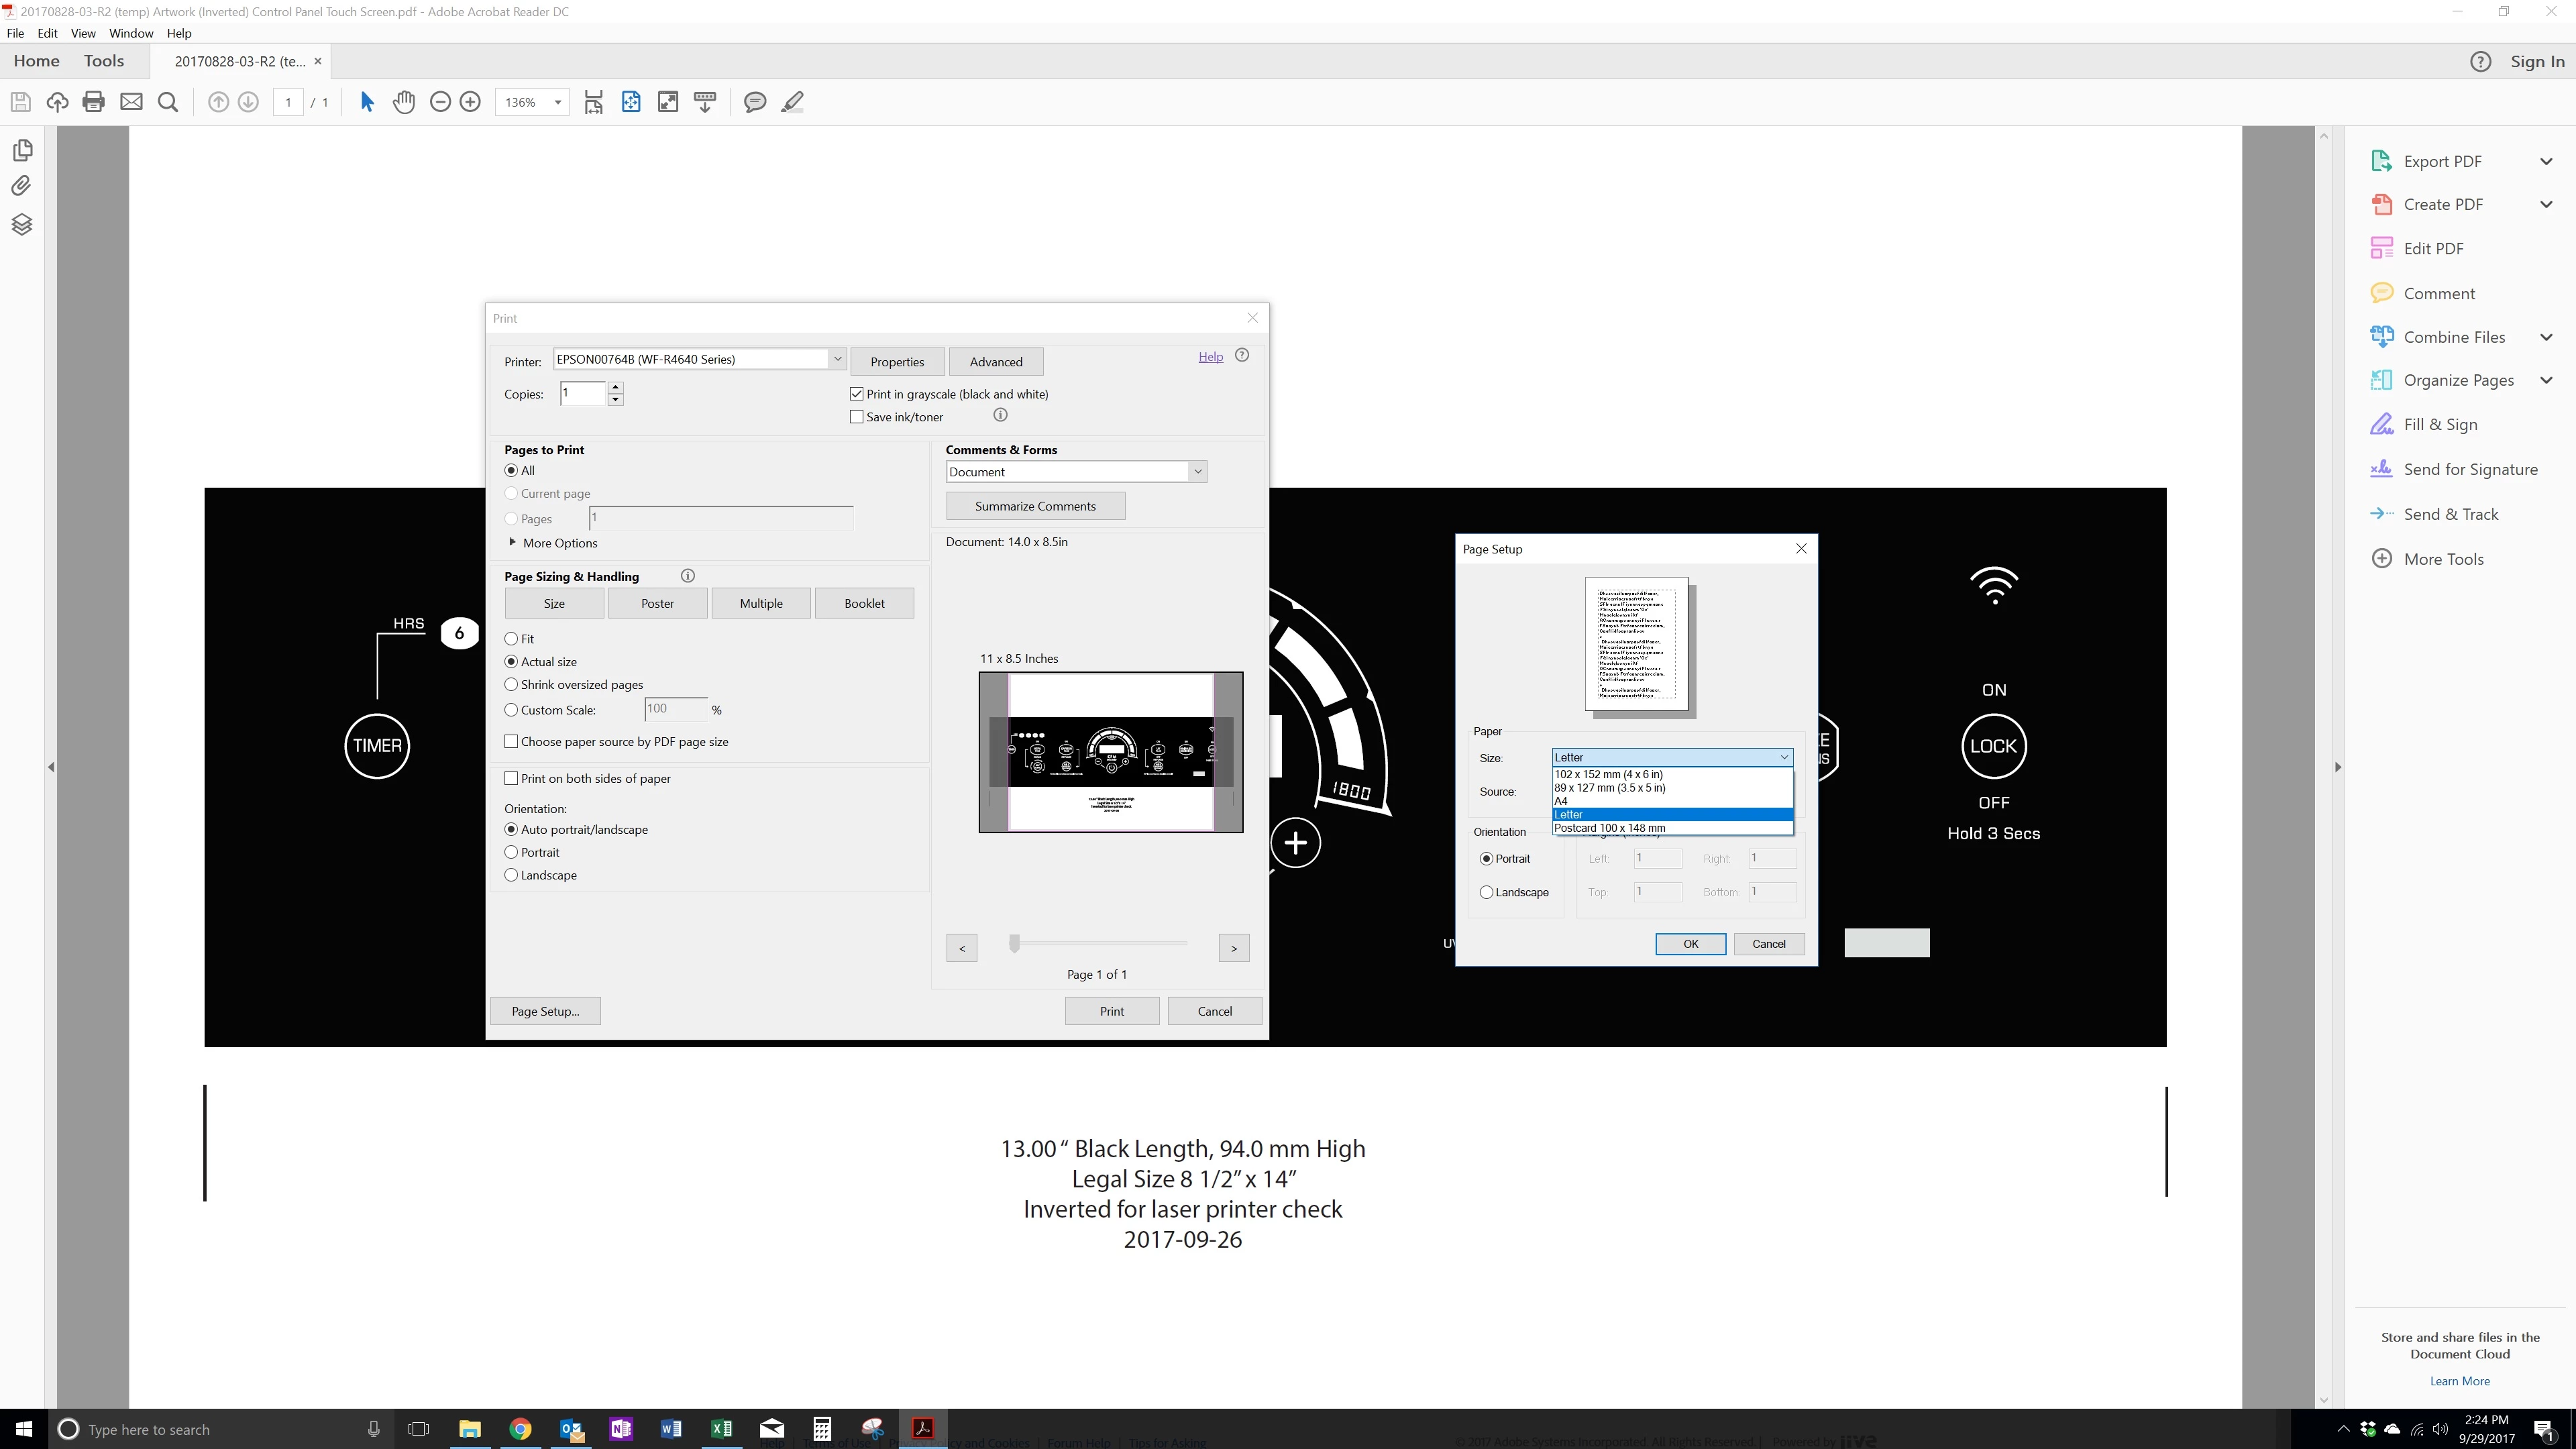Enable Print on both sides of paper
The width and height of the screenshot is (2576, 1449).
pos(512,778)
